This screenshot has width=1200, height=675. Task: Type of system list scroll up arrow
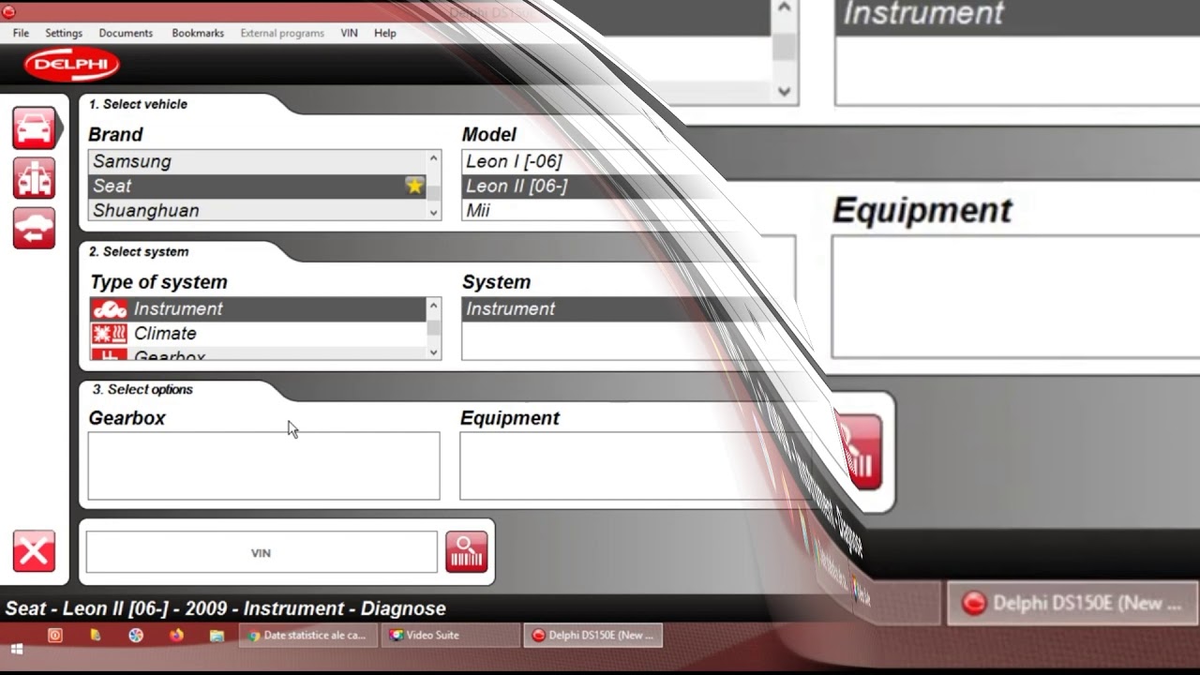(433, 306)
